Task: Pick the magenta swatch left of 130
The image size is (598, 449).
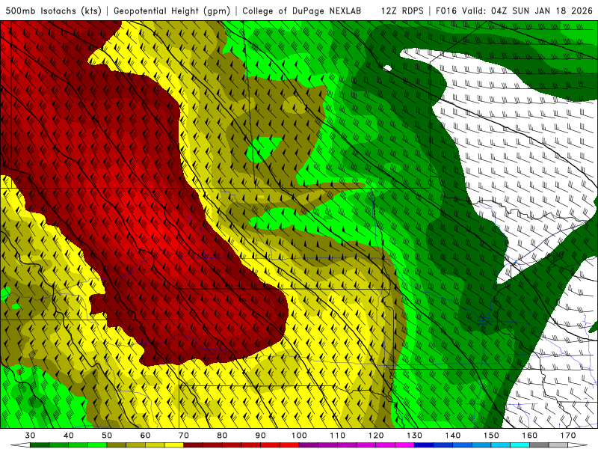Action: [404, 445]
